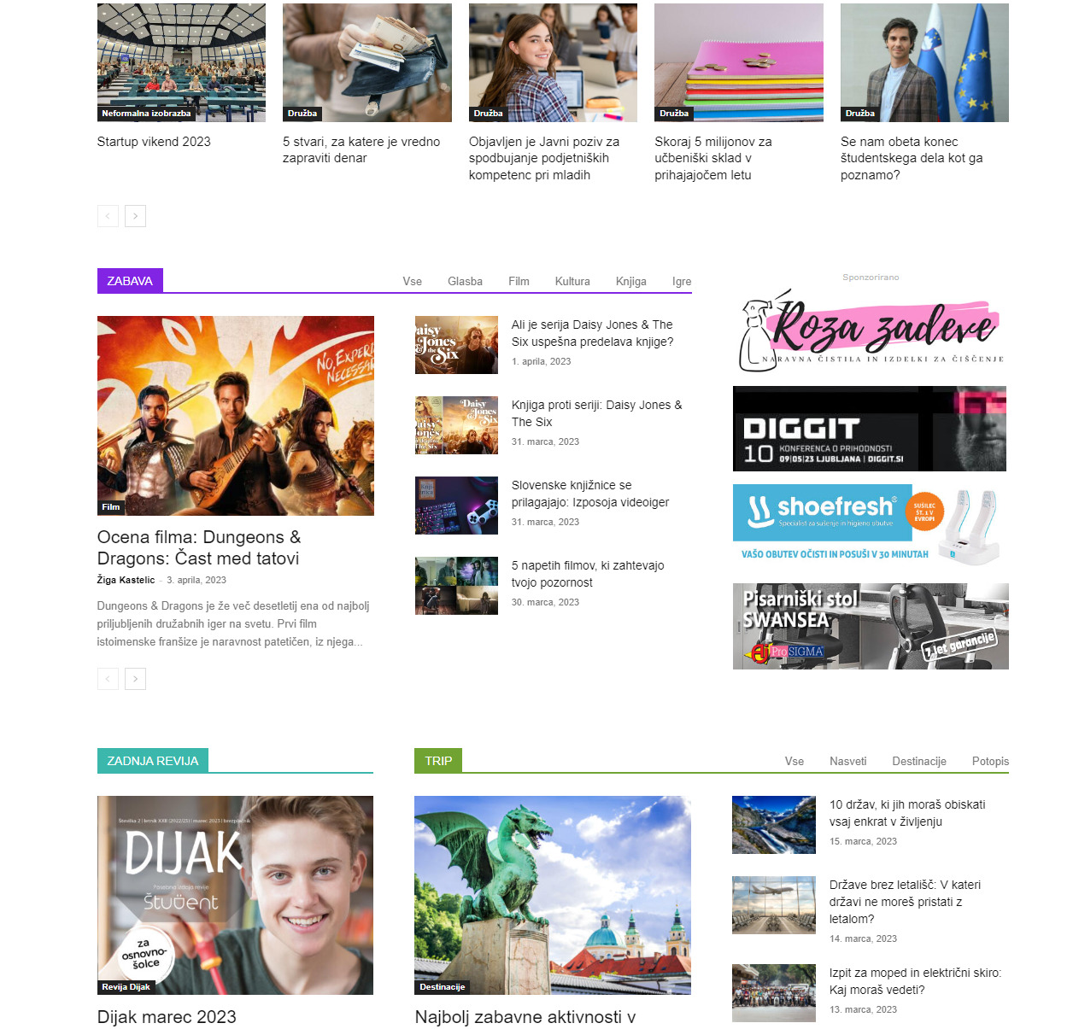Open the Glasba tab in Zabava

click(465, 281)
